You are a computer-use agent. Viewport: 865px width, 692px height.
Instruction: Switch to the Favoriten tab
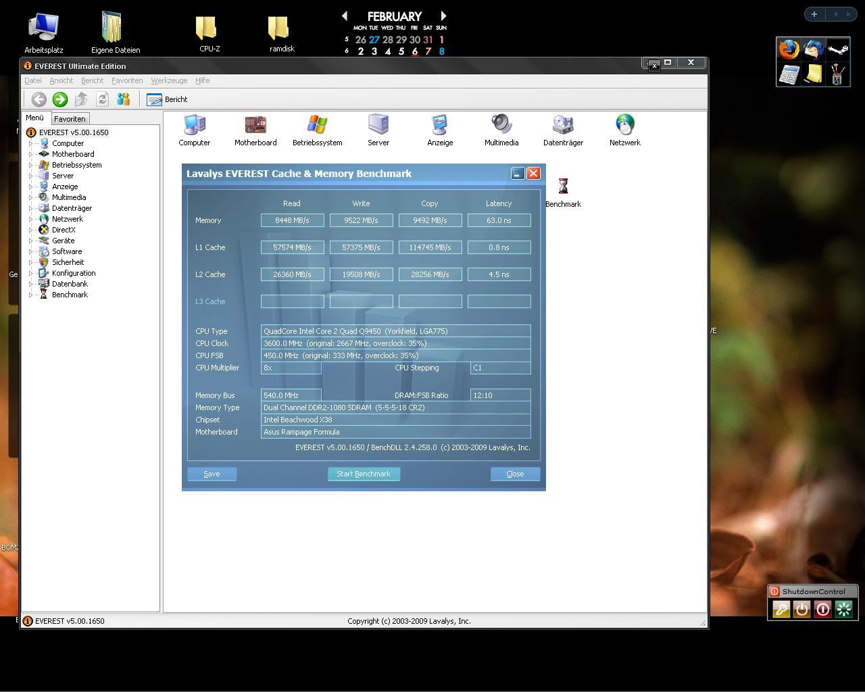(70, 119)
